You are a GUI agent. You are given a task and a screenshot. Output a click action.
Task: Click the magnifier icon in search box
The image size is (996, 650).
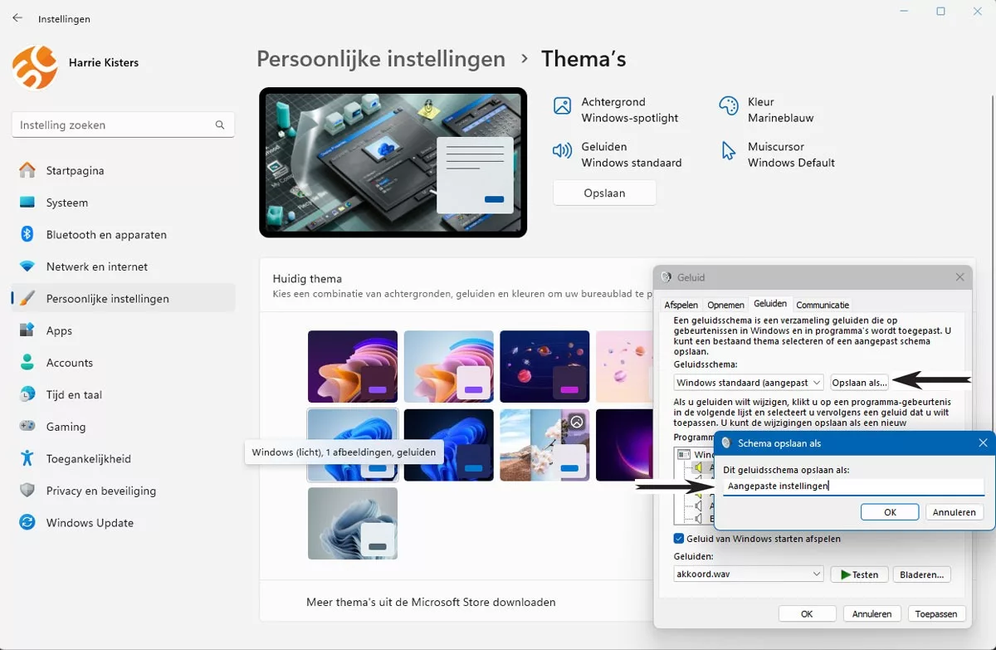pyautogui.click(x=220, y=125)
